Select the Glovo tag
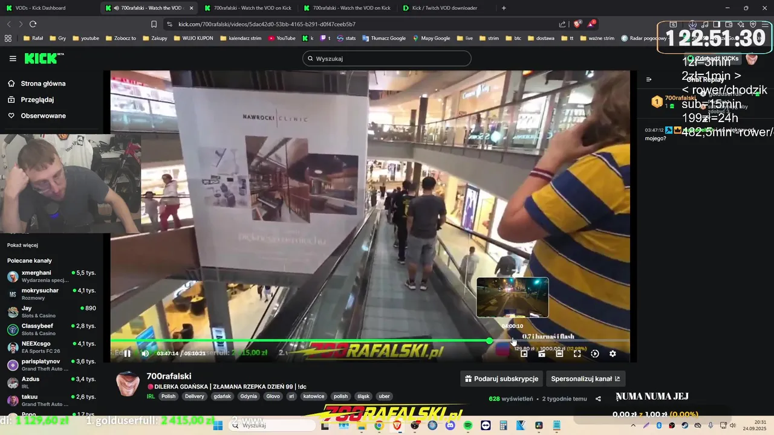 click(273, 396)
